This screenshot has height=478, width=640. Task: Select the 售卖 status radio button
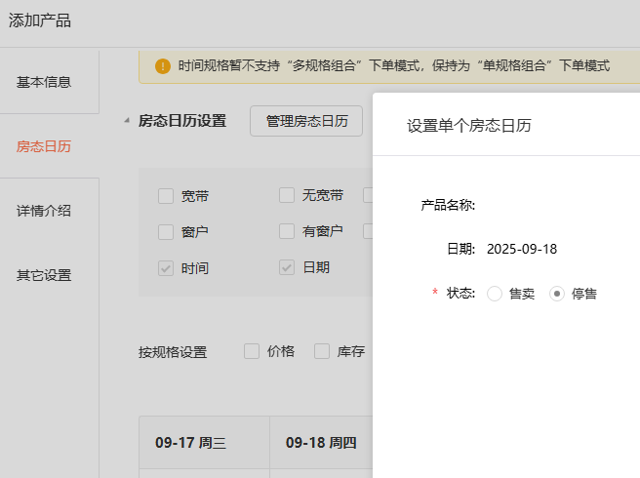[495, 294]
